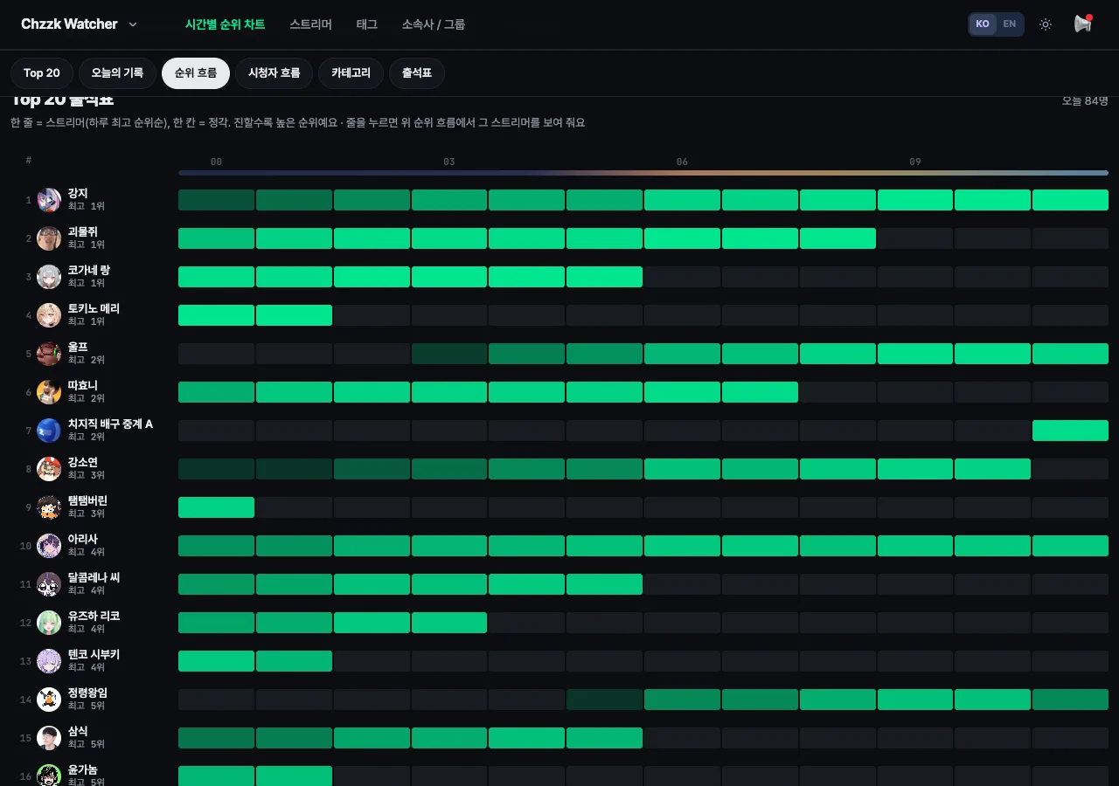Select the 정령왕임 streamer name
The width and height of the screenshot is (1119, 786).
(x=87, y=693)
